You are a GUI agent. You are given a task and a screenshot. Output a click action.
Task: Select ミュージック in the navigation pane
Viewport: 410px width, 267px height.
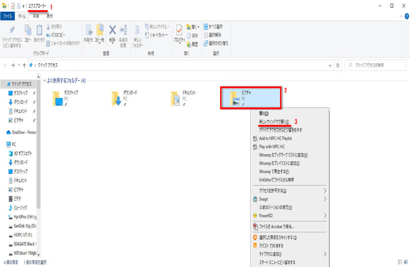(20, 208)
